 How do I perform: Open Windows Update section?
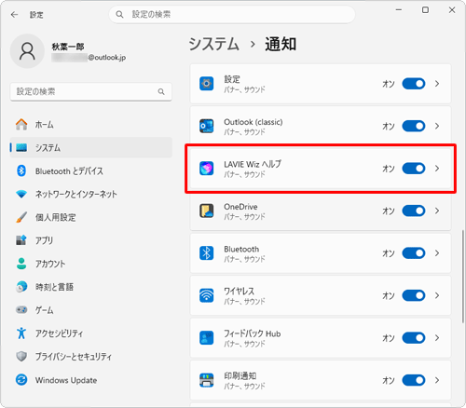click(x=90, y=380)
